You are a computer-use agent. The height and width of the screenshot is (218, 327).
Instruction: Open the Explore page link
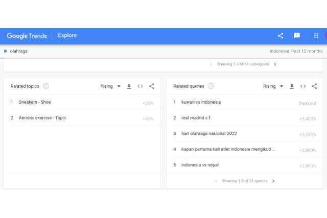tap(67, 35)
